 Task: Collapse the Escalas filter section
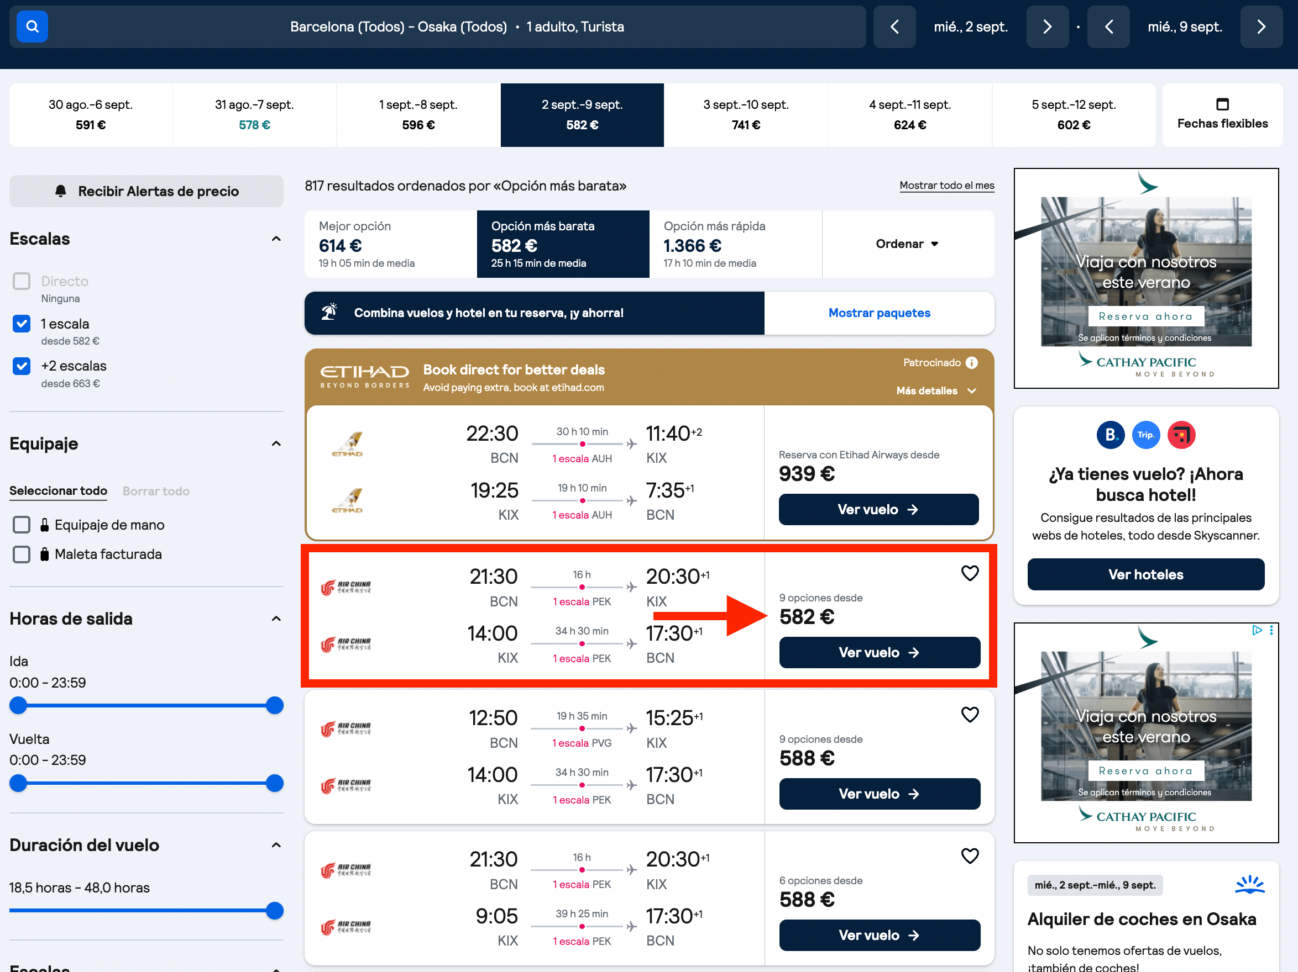[276, 239]
